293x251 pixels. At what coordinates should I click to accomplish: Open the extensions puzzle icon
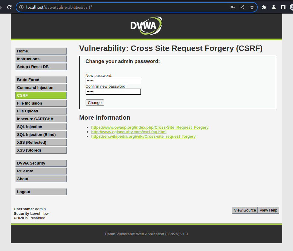pyautogui.click(x=264, y=7)
